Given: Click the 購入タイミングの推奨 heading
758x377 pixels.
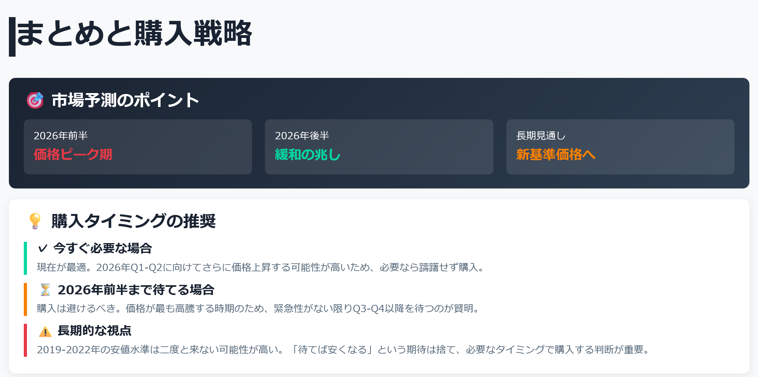Looking at the screenshot, I should 134,221.
